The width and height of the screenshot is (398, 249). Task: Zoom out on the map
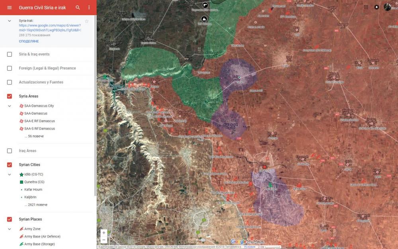104,240
